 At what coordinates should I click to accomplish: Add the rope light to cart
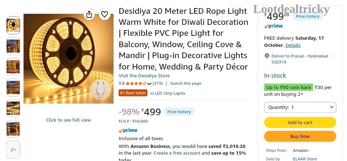pyautogui.click(x=300, y=123)
